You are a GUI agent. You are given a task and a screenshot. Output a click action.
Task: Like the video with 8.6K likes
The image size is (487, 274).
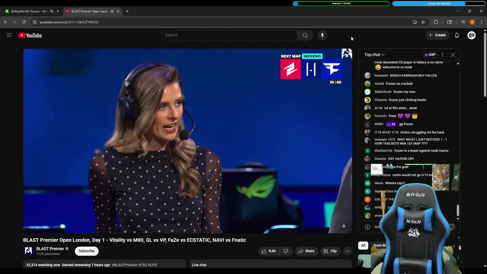click(269, 251)
